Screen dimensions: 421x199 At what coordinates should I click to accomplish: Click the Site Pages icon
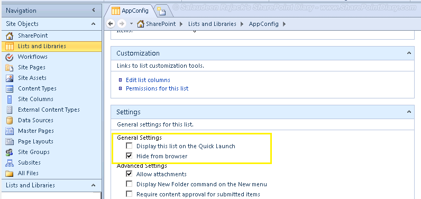click(x=10, y=67)
